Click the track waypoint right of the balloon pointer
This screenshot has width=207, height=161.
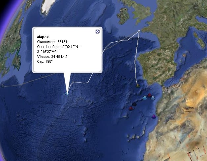[x=88, y=83]
